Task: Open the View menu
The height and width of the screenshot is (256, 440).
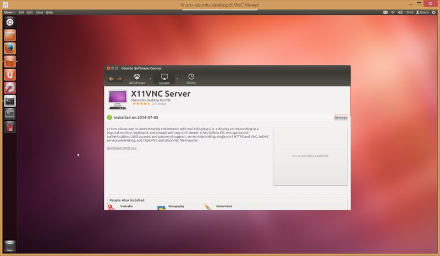Action: [39, 12]
